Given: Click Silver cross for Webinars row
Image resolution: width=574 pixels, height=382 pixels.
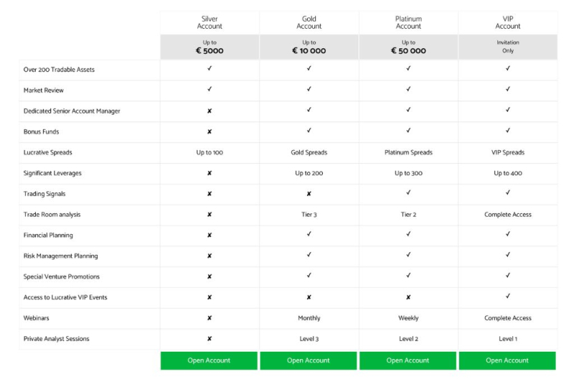Looking at the screenshot, I should (210, 318).
